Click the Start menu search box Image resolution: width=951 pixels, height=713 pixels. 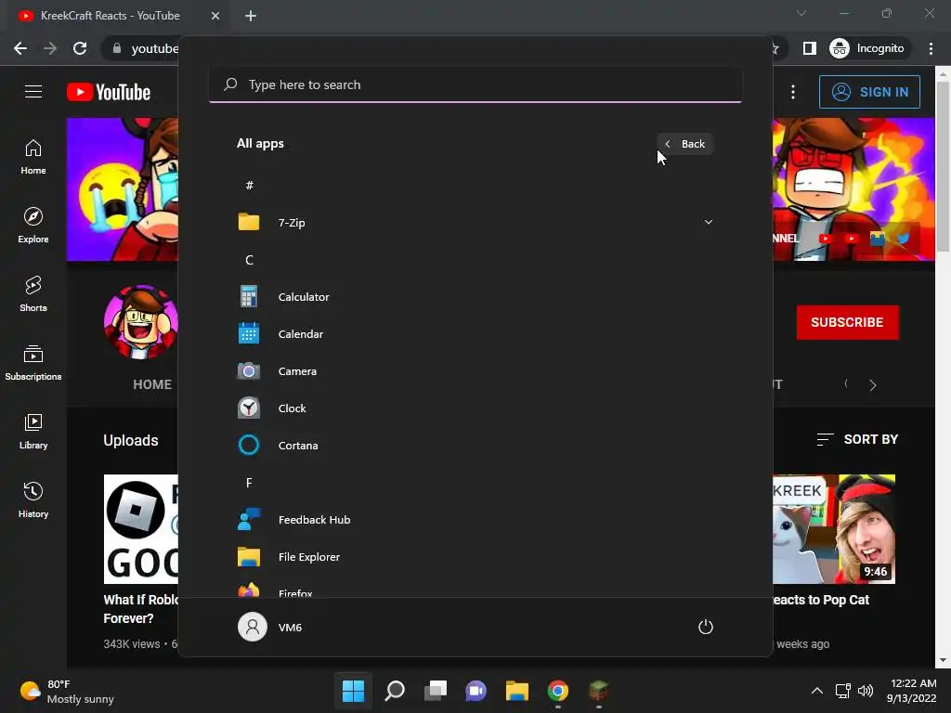(475, 84)
